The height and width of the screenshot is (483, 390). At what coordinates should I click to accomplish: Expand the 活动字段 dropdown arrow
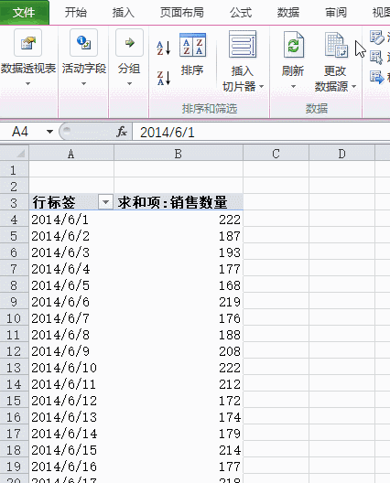coord(83,83)
